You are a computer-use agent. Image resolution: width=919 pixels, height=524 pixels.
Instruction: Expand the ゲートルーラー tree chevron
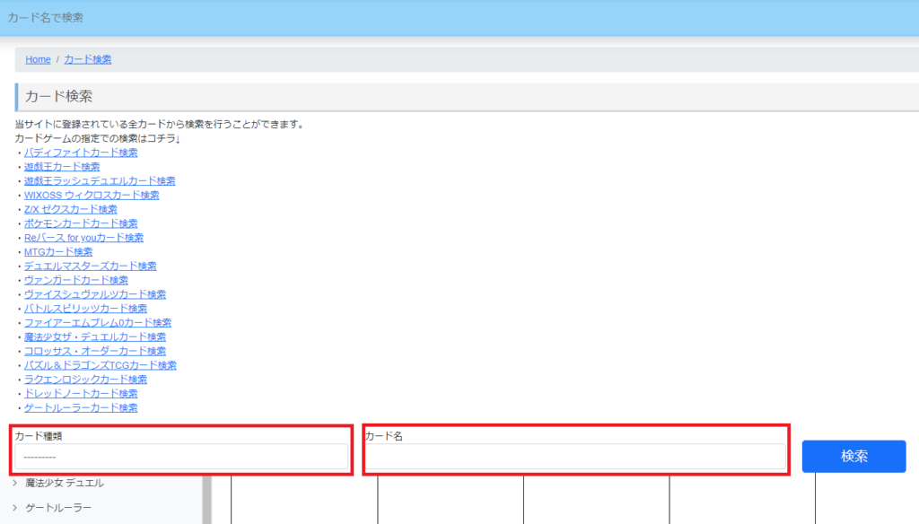click(15, 508)
